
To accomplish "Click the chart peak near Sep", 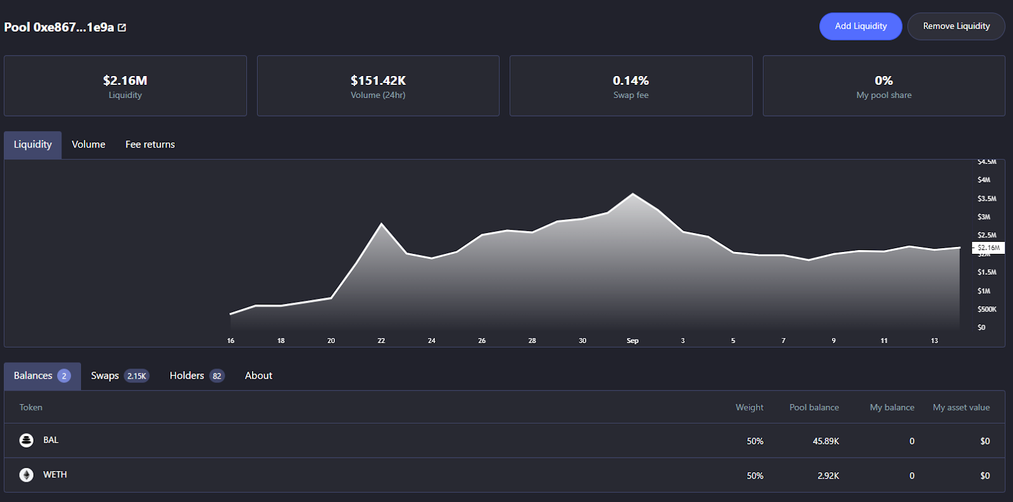I will pyautogui.click(x=632, y=194).
